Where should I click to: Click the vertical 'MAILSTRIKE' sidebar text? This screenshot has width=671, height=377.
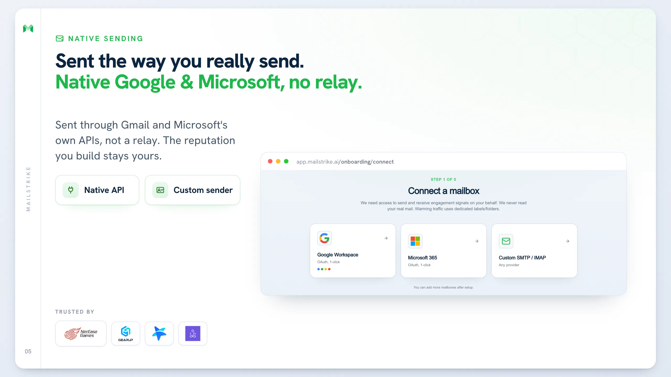click(x=28, y=189)
